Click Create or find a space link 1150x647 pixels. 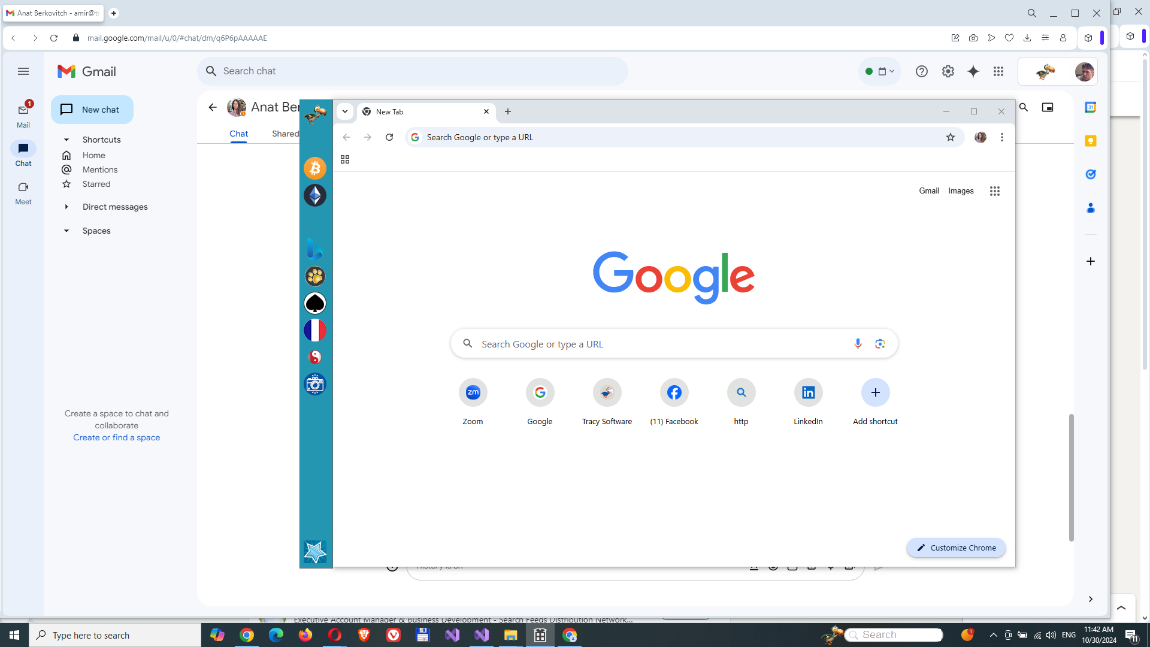point(117,437)
